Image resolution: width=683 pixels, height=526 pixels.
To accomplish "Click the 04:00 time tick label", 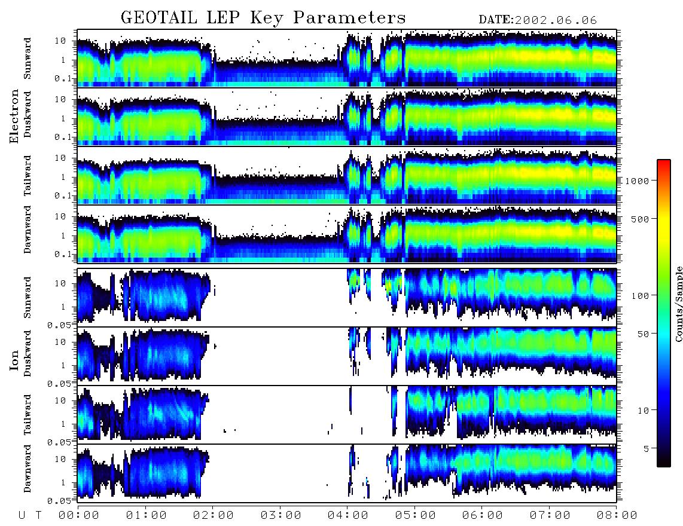I will coord(348,516).
